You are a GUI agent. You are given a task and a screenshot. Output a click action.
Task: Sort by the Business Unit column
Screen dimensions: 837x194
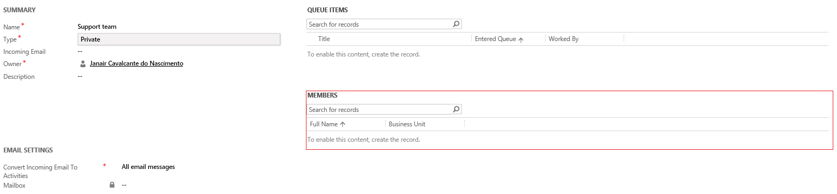click(407, 124)
